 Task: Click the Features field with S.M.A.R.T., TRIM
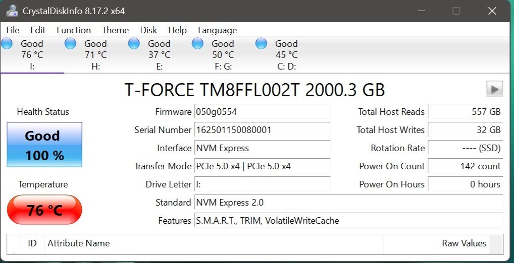[x=349, y=221]
